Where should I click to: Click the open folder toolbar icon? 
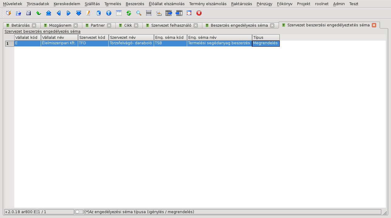19,13
